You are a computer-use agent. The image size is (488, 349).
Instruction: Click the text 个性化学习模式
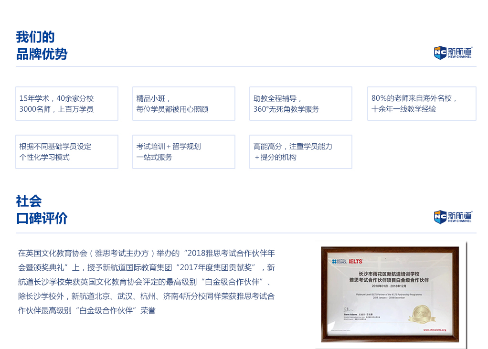click(44, 158)
